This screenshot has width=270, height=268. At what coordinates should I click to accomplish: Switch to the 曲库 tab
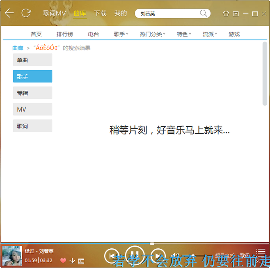pyautogui.click(x=80, y=13)
